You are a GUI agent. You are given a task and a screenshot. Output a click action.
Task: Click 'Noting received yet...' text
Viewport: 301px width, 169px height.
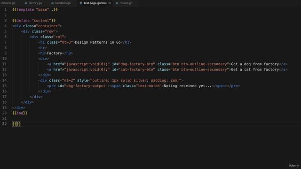(x=187, y=86)
